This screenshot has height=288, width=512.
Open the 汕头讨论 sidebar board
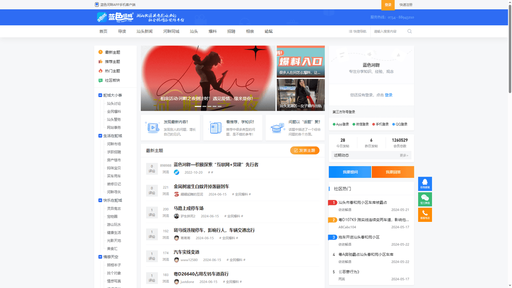pos(114,103)
